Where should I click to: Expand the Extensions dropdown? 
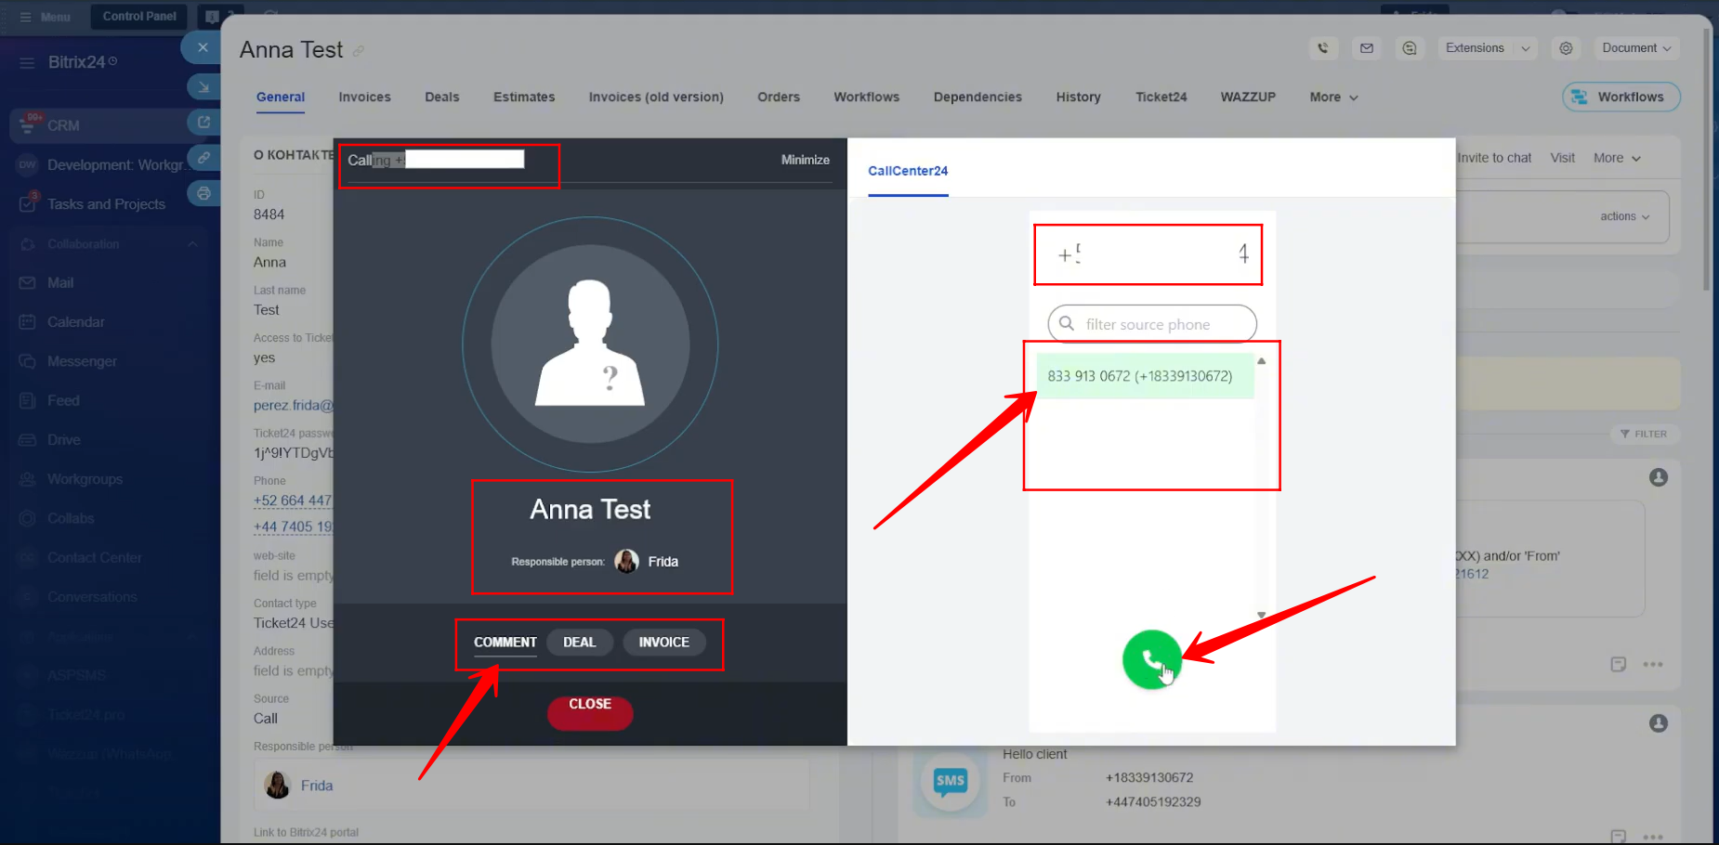coord(1487,48)
